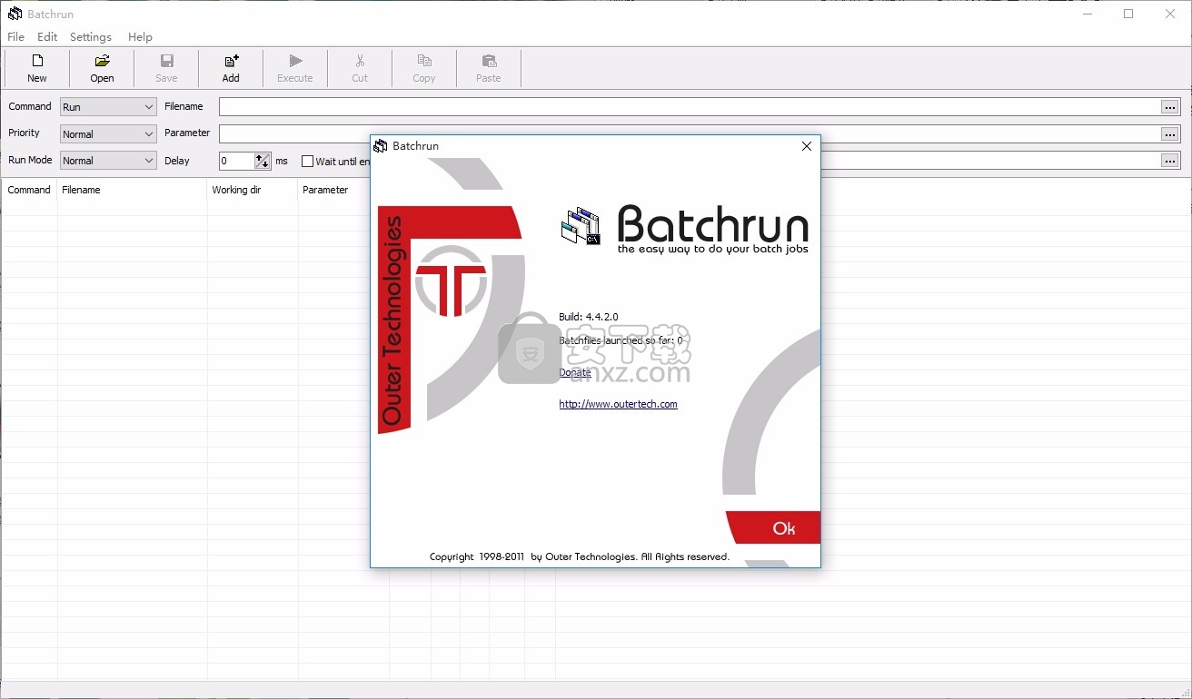1192x699 pixels.
Task: Click the Outer Technologies T logo
Action: click(x=451, y=281)
